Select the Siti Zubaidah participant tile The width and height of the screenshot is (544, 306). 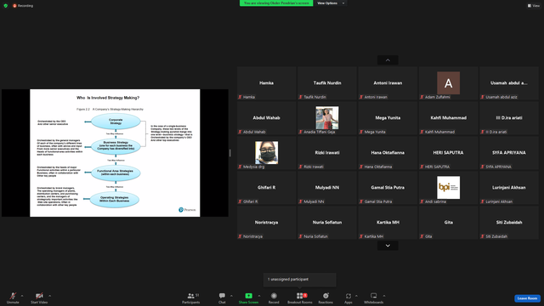[509, 223]
